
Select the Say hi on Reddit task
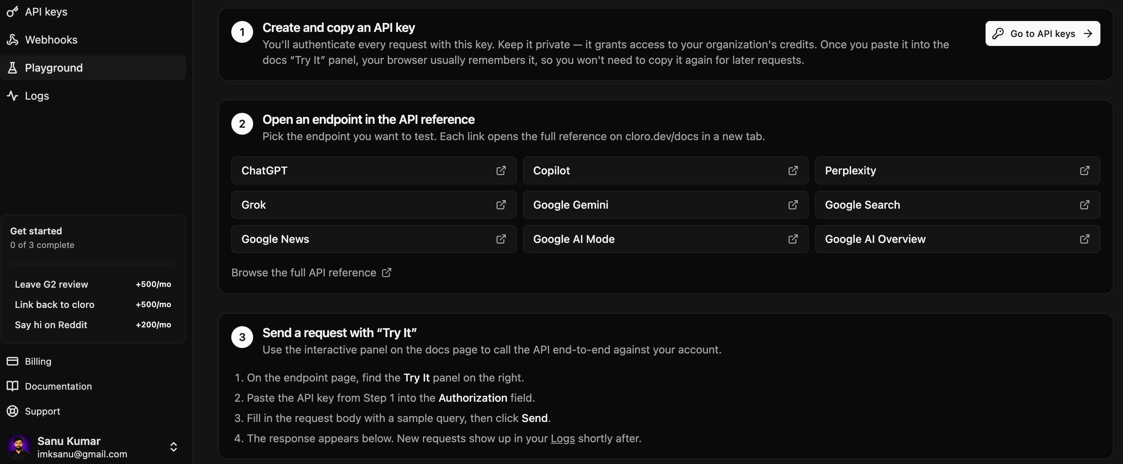[x=93, y=325]
